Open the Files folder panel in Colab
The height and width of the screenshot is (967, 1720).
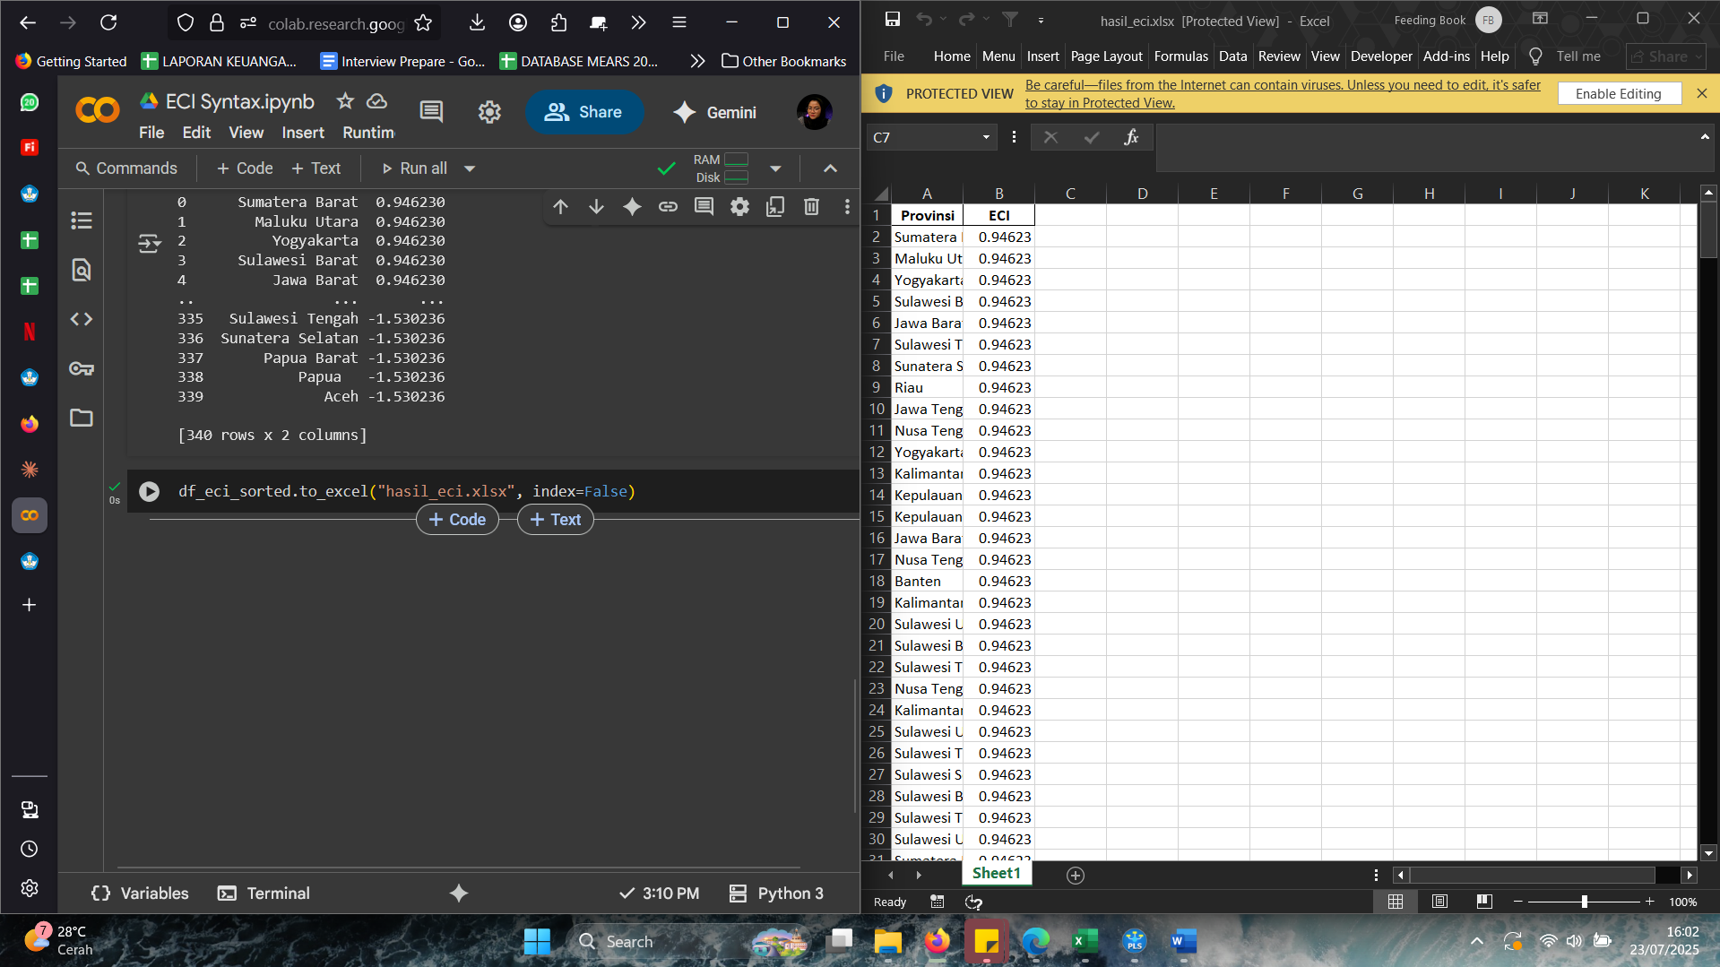click(82, 418)
